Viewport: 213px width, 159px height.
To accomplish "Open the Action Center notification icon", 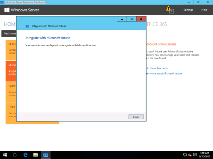I will coord(195,155).
